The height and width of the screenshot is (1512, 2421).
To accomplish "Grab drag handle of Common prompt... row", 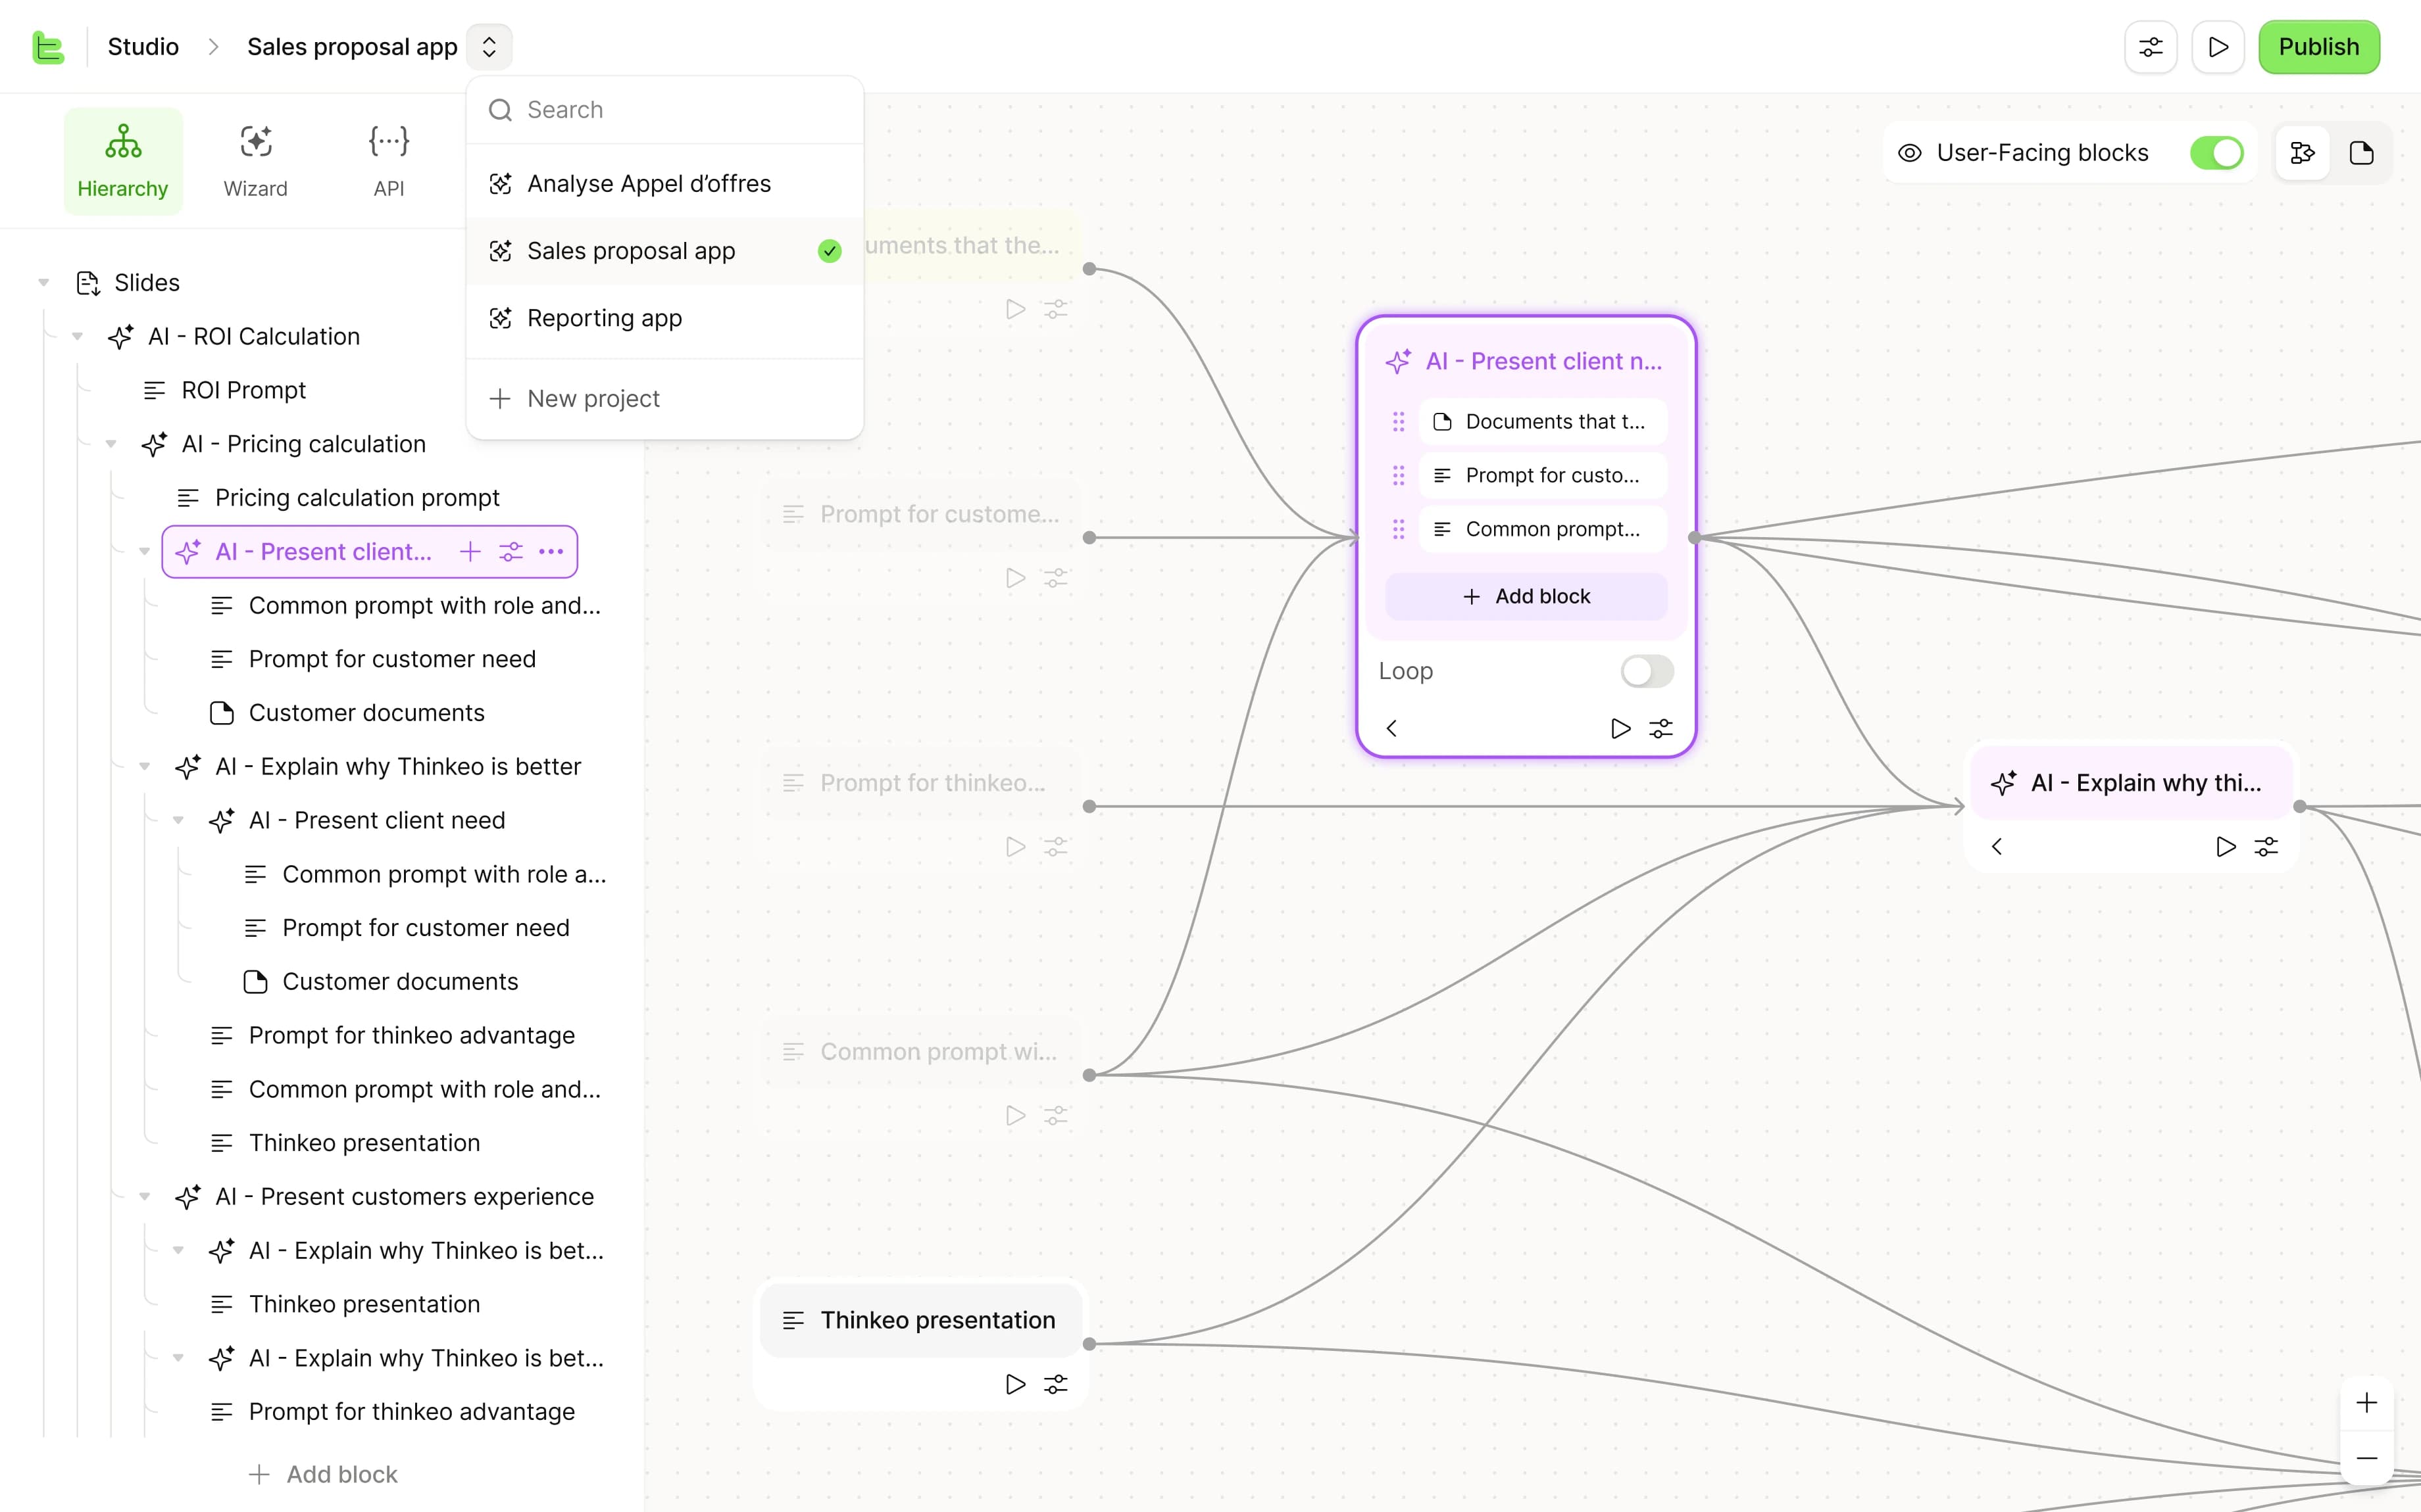I will click(1399, 530).
